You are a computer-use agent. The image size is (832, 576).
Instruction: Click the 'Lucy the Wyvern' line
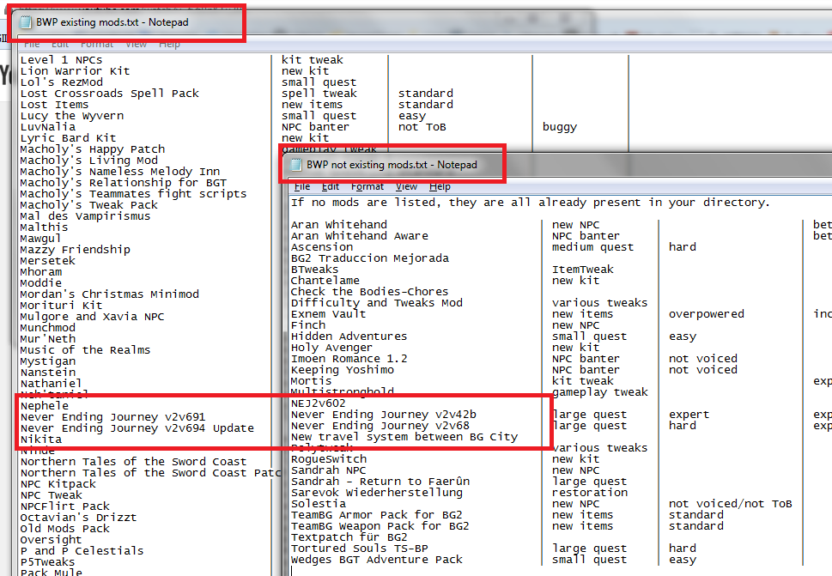pos(71,116)
